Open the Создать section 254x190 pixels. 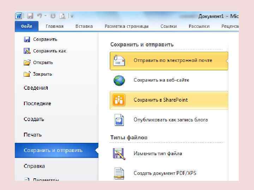pos(34,119)
